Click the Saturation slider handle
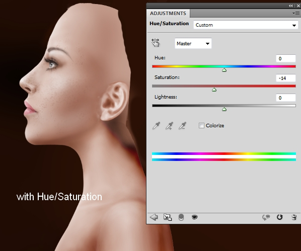 point(214,90)
